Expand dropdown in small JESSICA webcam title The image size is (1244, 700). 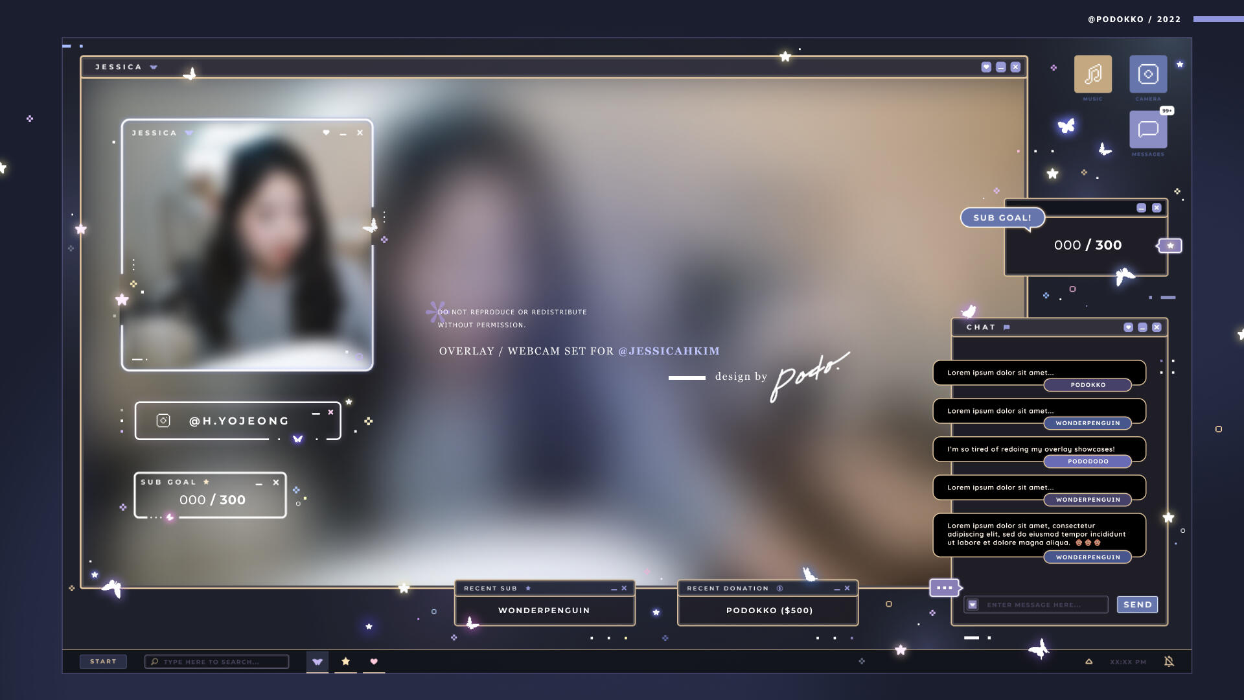pos(189,133)
